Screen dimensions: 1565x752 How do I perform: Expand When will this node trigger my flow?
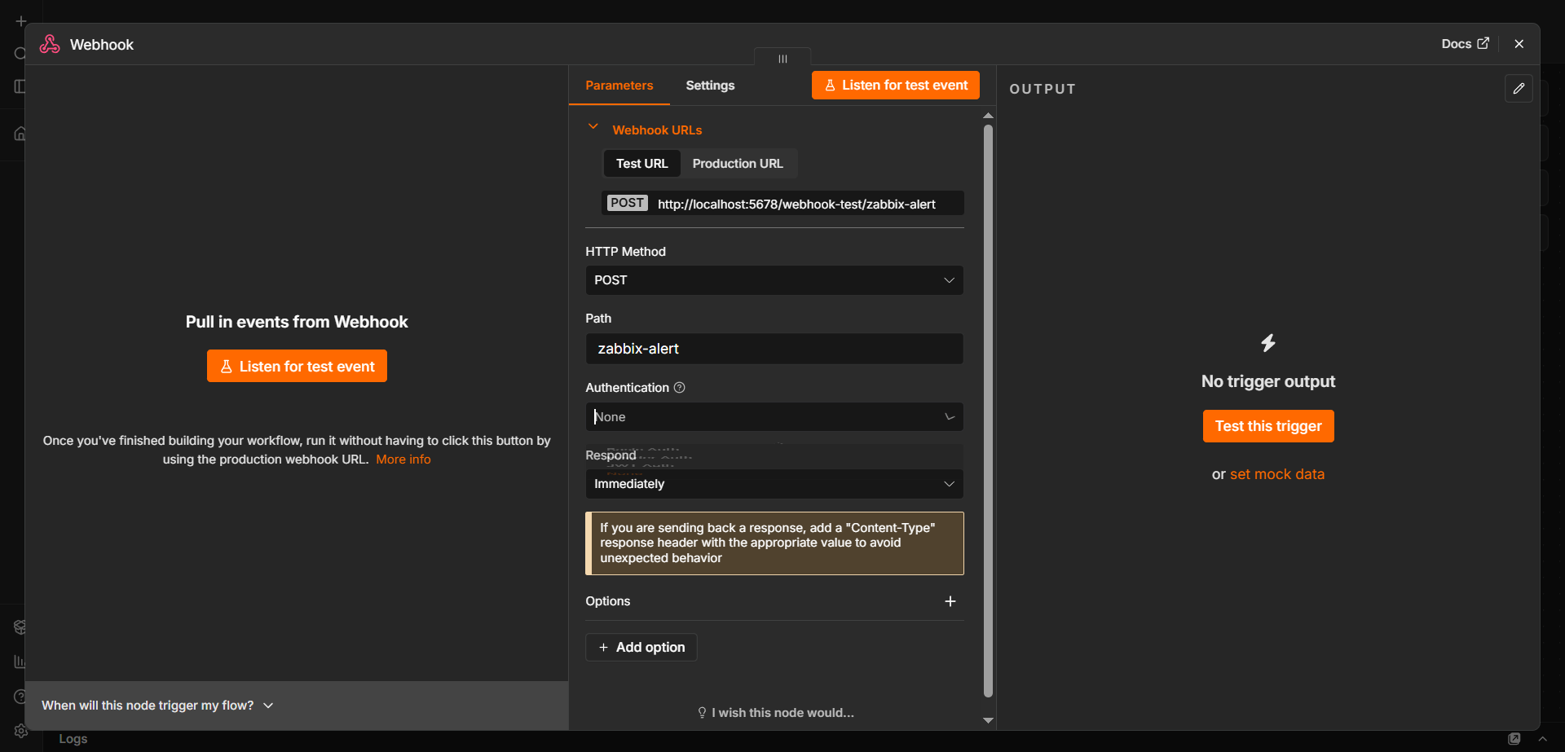tap(157, 706)
